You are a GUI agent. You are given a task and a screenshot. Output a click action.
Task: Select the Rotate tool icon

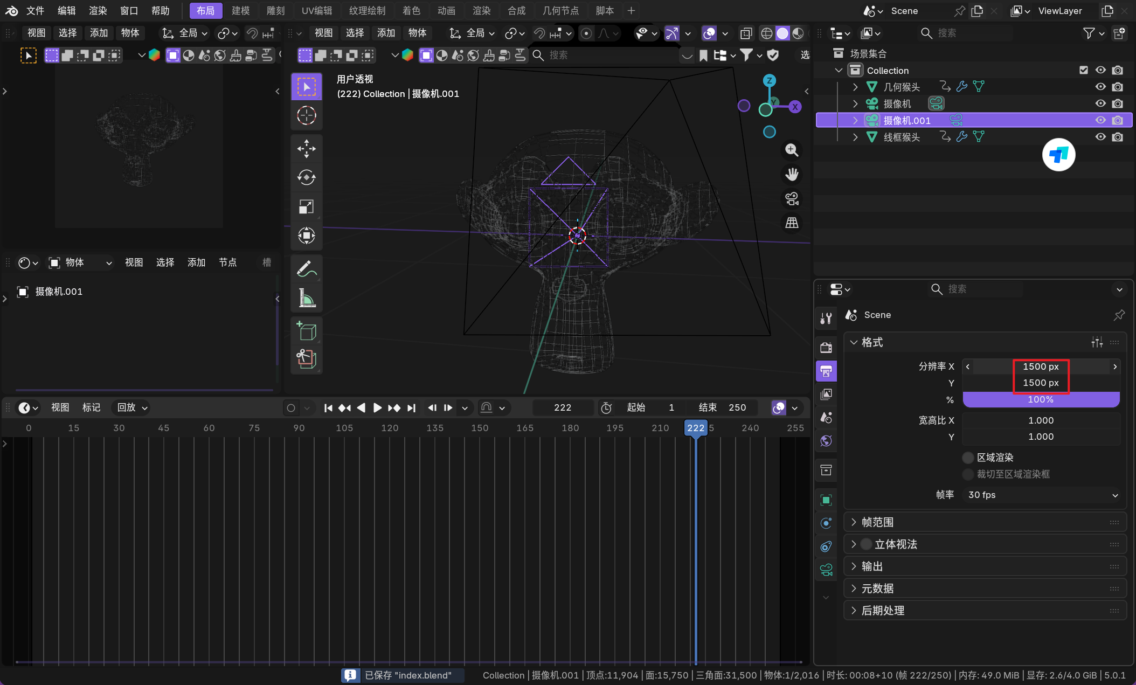click(x=306, y=177)
